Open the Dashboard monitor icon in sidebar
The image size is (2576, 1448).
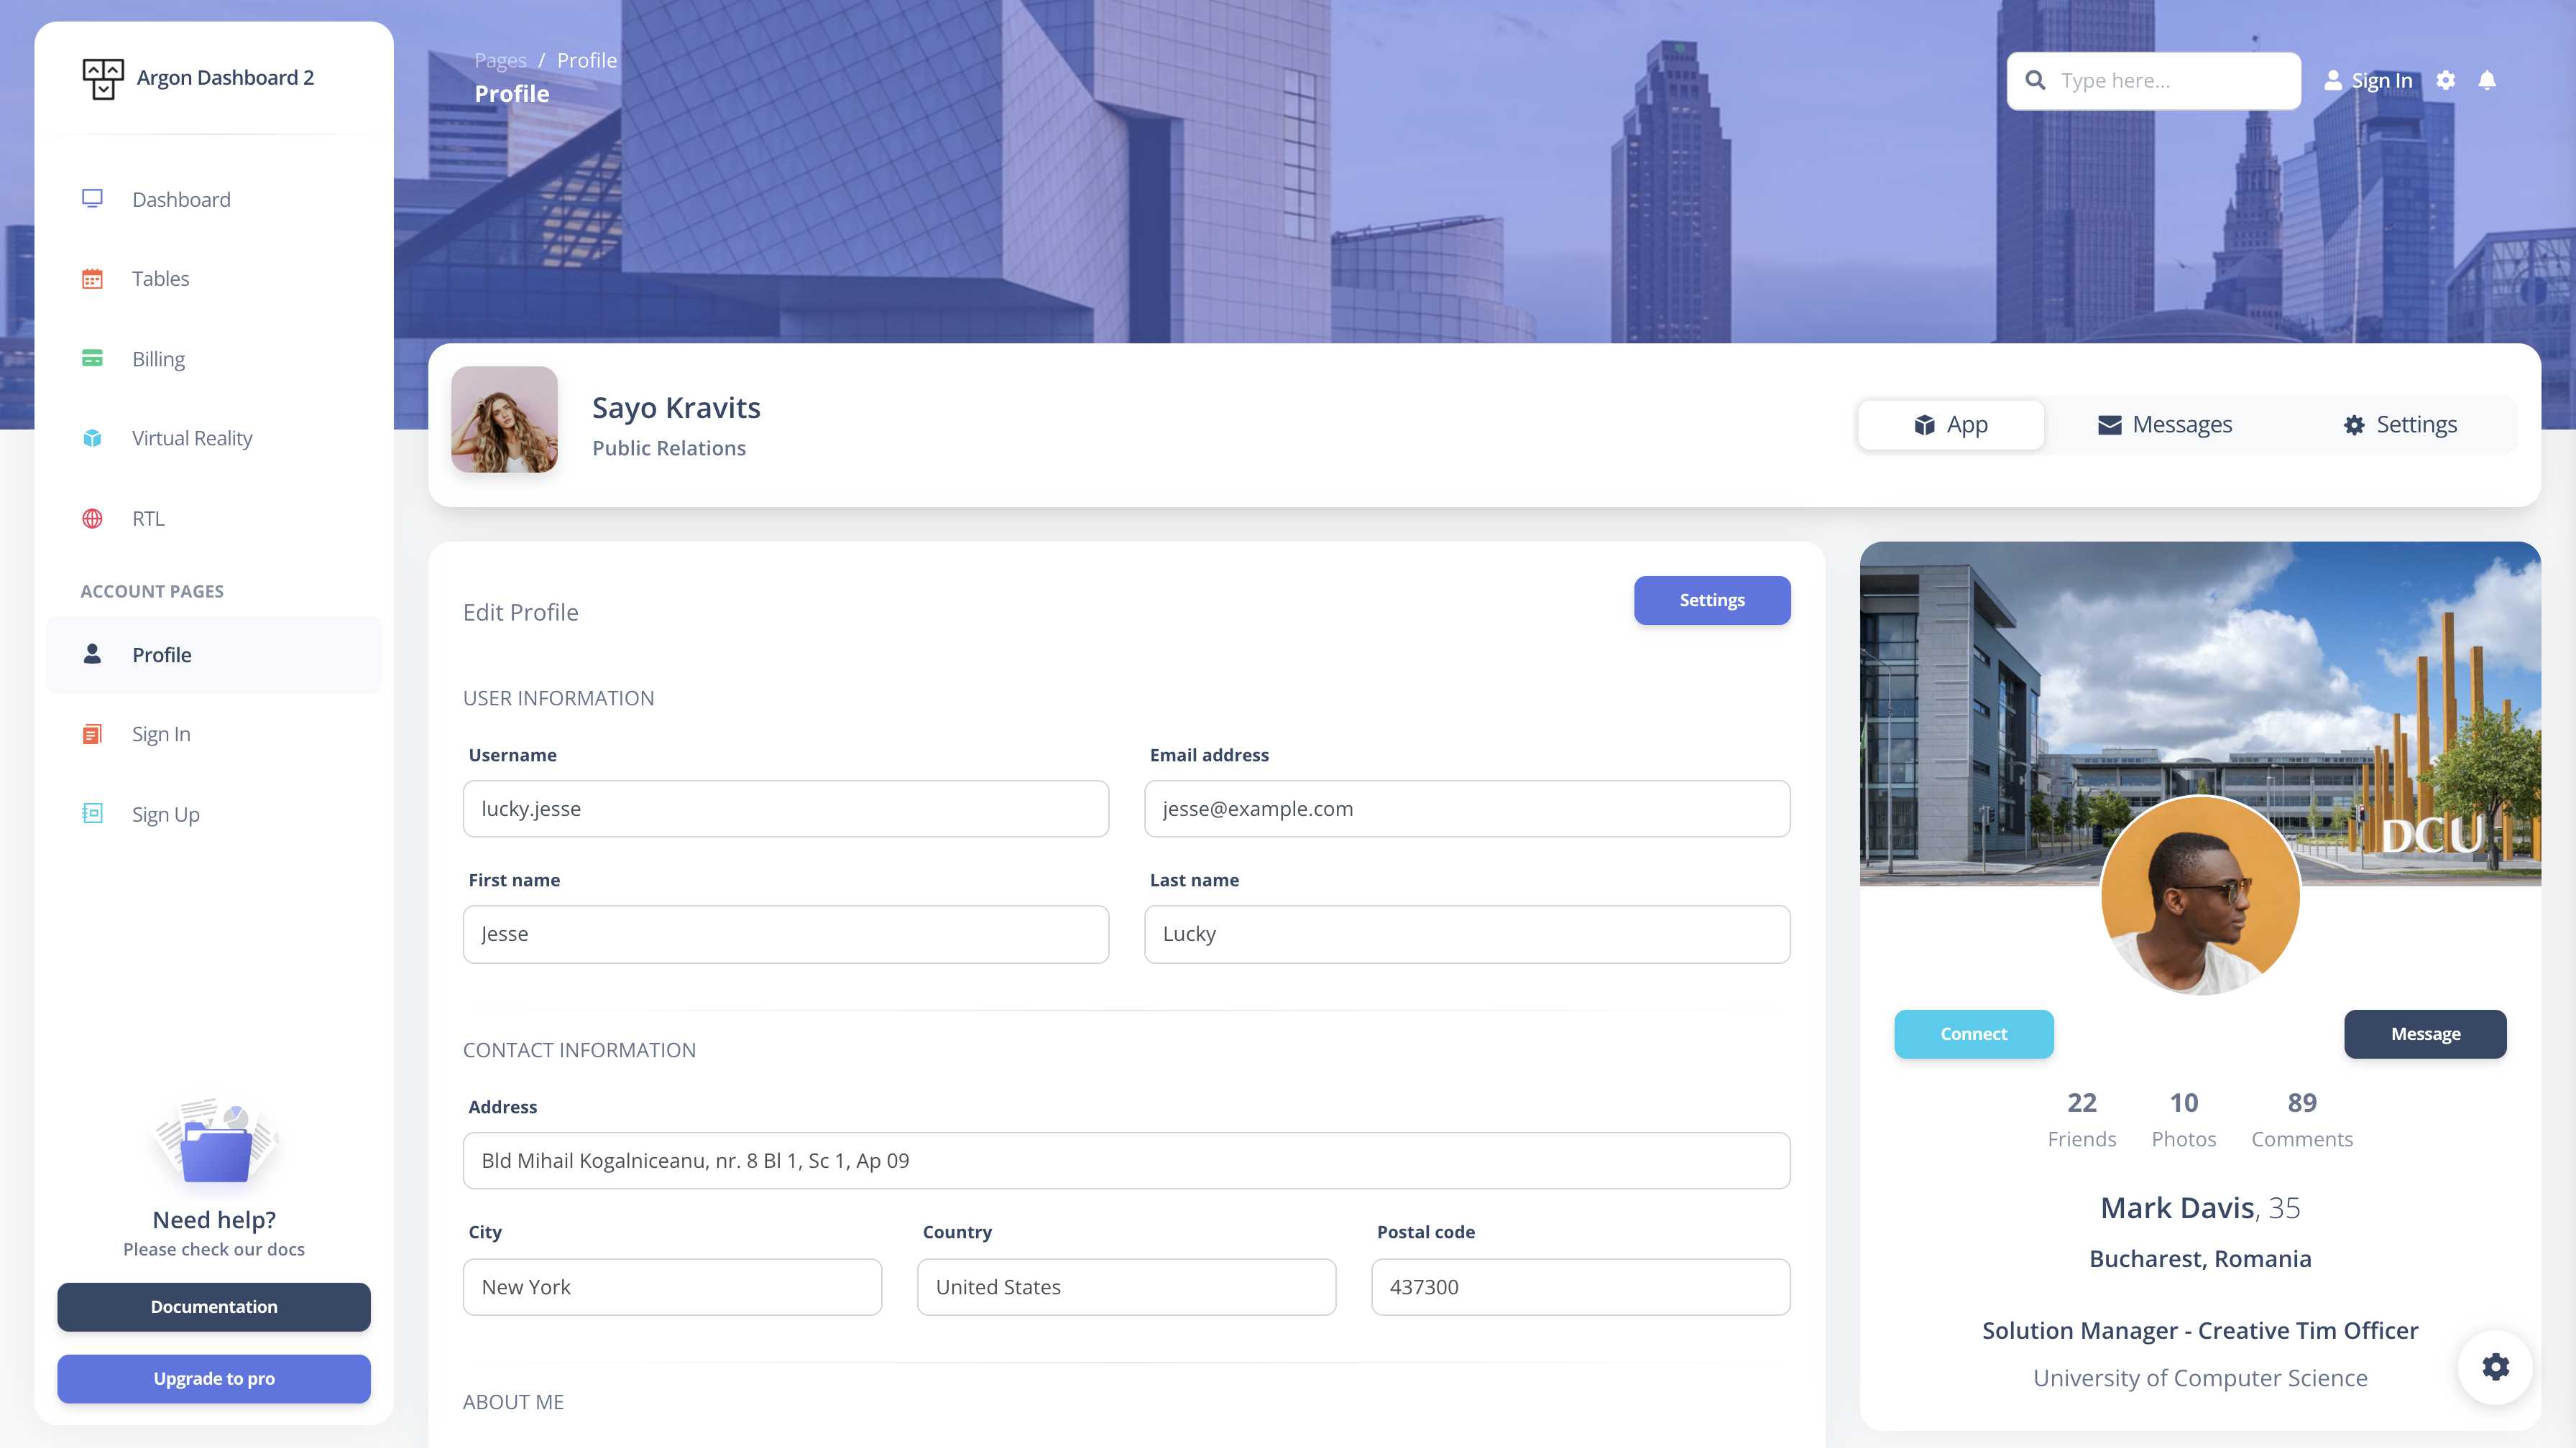(x=93, y=199)
